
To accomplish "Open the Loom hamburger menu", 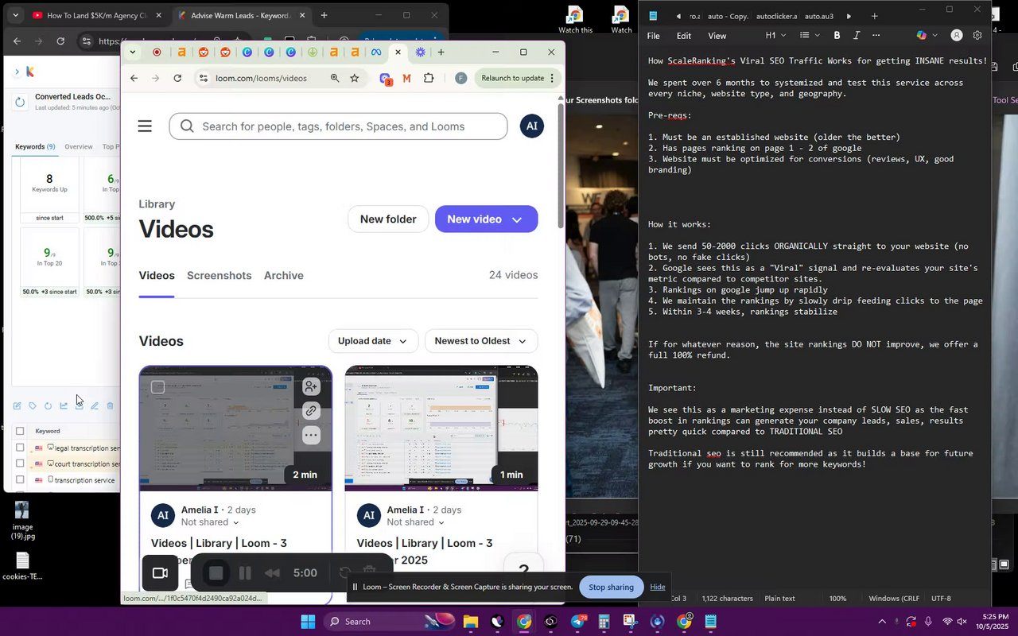I will (x=145, y=126).
